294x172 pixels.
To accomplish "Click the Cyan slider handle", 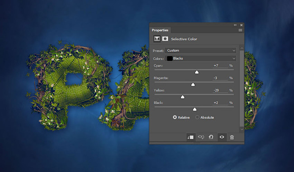I will pos(197,72).
